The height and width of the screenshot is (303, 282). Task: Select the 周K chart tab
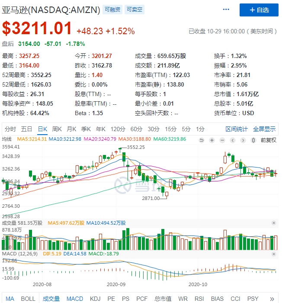[57, 129]
